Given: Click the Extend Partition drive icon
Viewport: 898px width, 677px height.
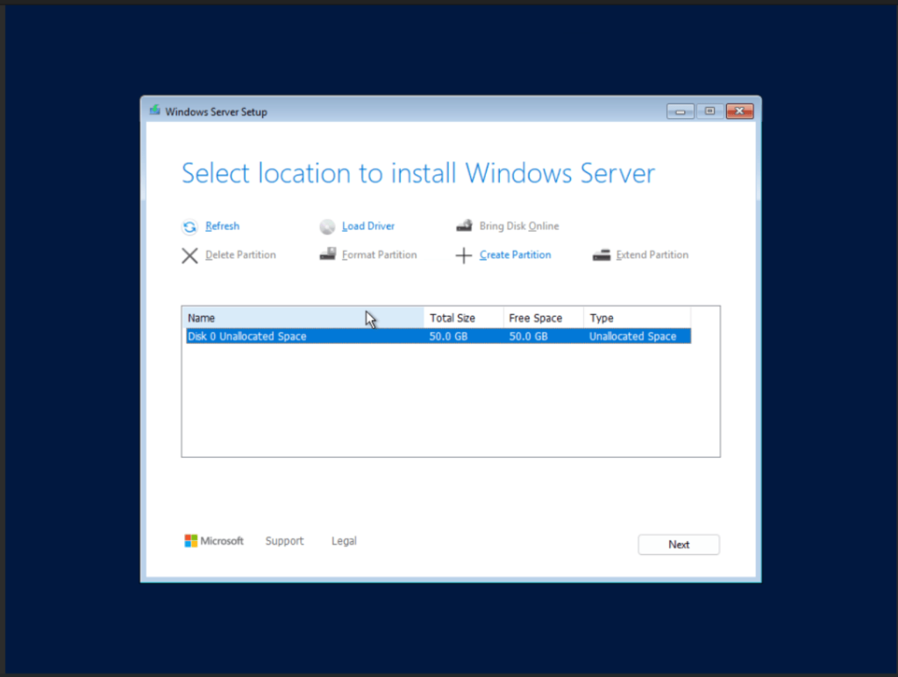Looking at the screenshot, I should click(x=602, y=255).
